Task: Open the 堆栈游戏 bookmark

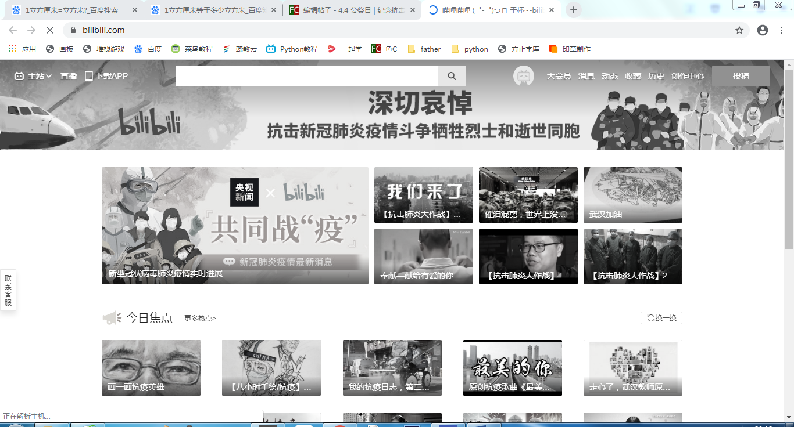Action: [x=104, y=49]
